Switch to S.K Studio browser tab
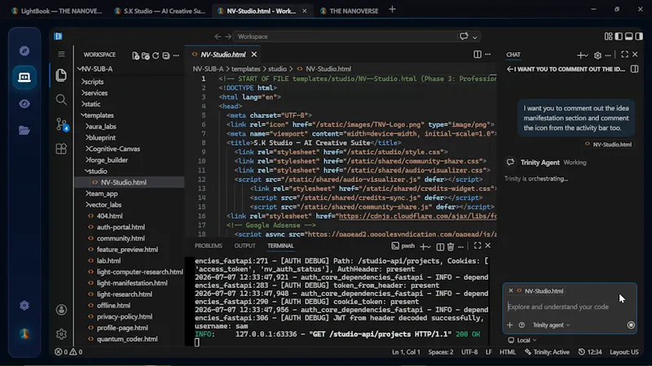Viewport: 652px width, 366px height. pyautogui.click(x=160, y=11)
